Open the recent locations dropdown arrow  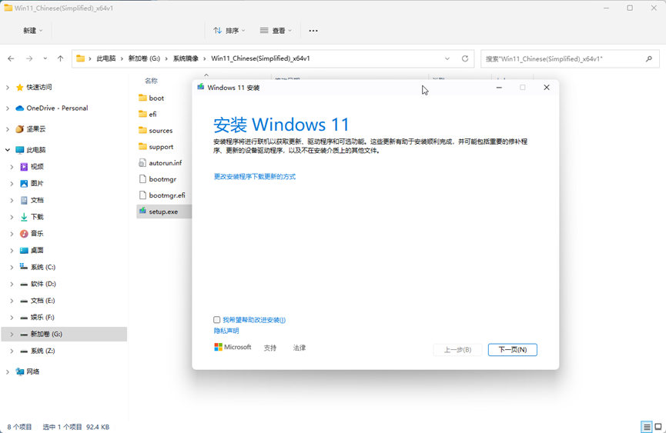click(x=45, y=58)
